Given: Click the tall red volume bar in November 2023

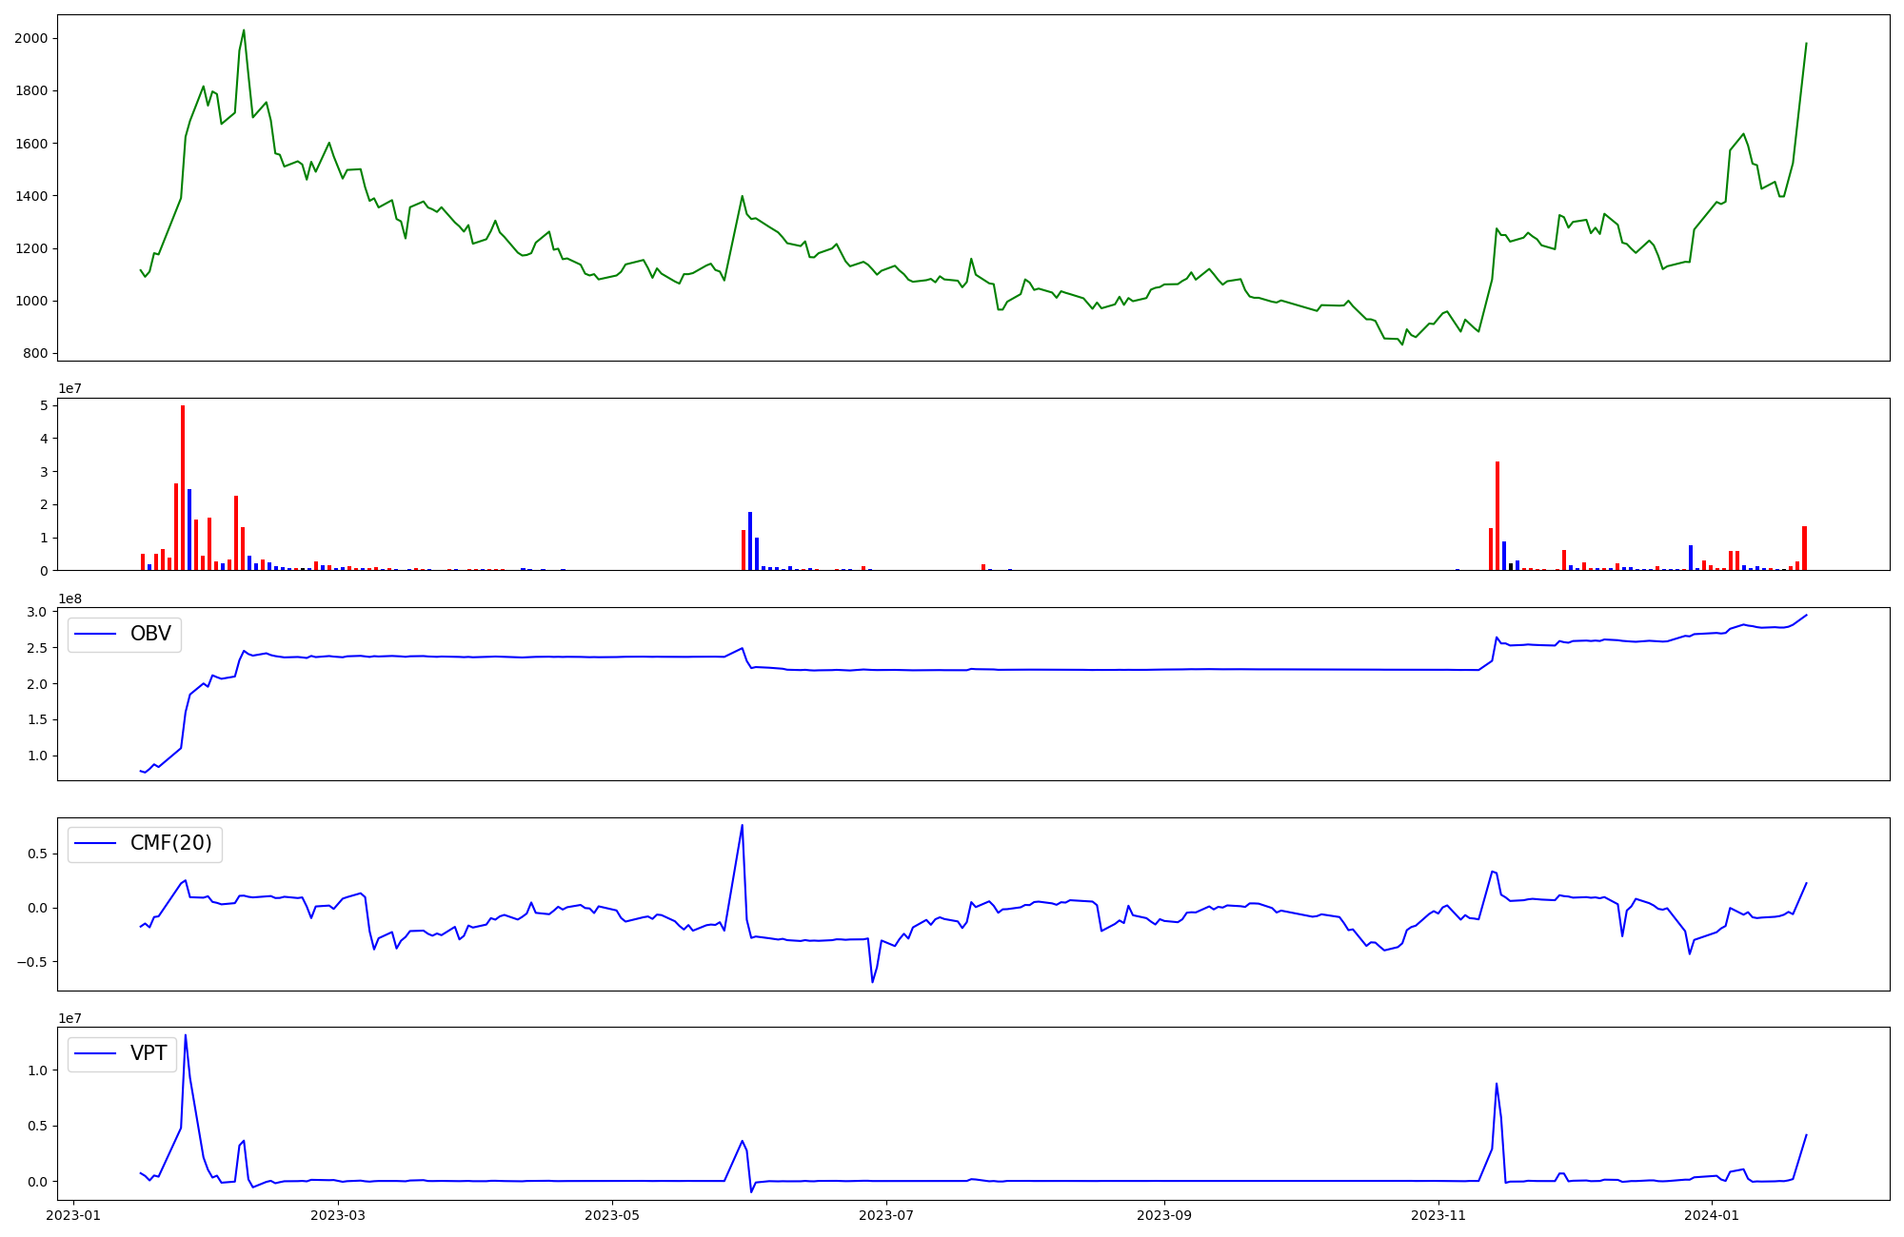Looking at the screenshot, I should click(1497, 516).
